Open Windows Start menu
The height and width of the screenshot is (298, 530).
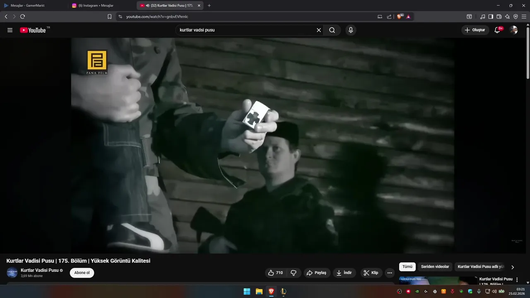[x=247, y=291]
